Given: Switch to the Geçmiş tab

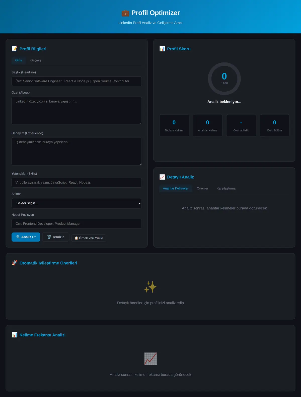Looking at the screenshot, I should click(x=36, y=60).
